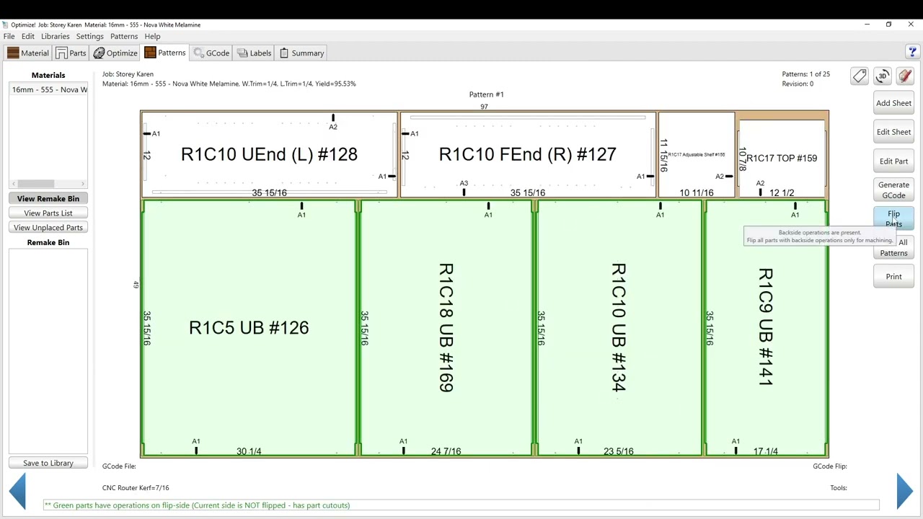
Task: Select part R1C5 UB #126 on sheet
Action: tap(249, 328)
